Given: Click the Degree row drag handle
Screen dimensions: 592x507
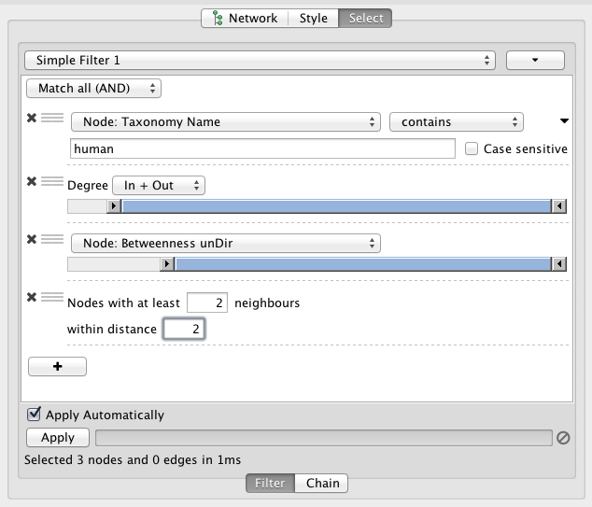Looking at the screenshot, I should 52,180.
